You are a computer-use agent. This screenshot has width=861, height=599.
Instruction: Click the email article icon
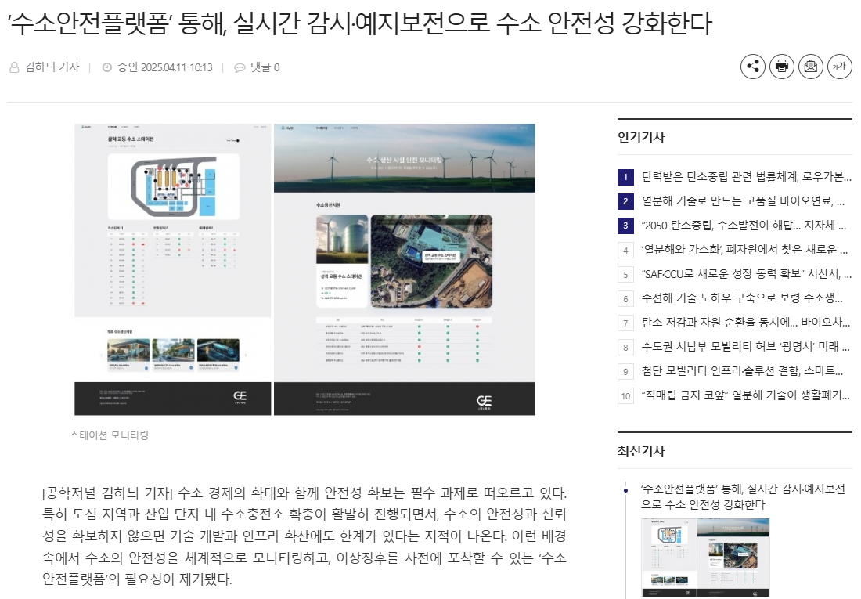(x=810, y=67)
